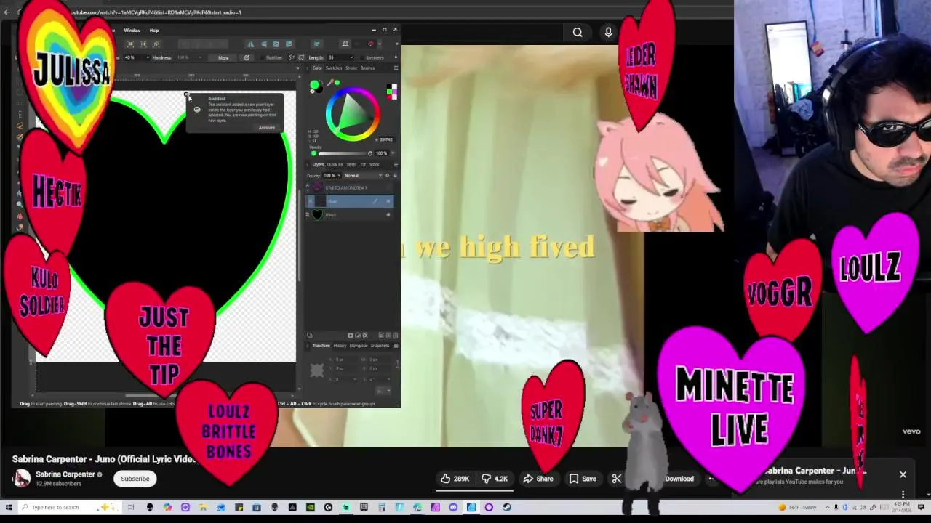Click the Share button under the video

tap(538, 479)
